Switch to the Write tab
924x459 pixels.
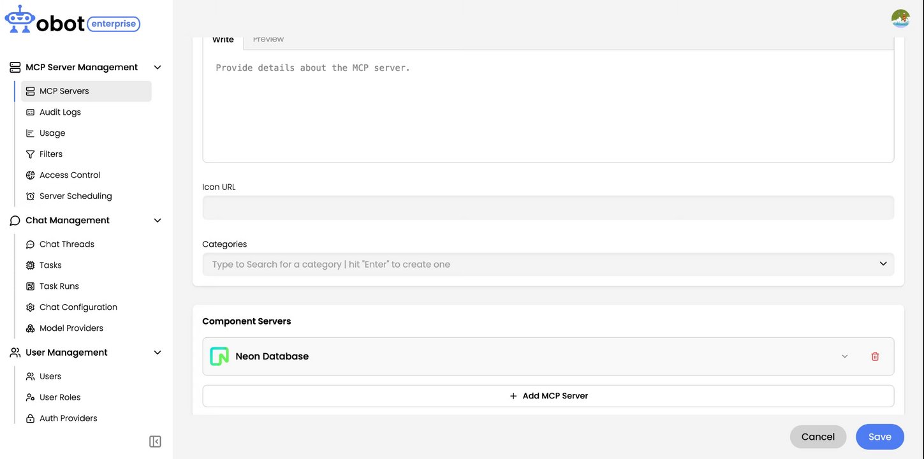point(223,40)
